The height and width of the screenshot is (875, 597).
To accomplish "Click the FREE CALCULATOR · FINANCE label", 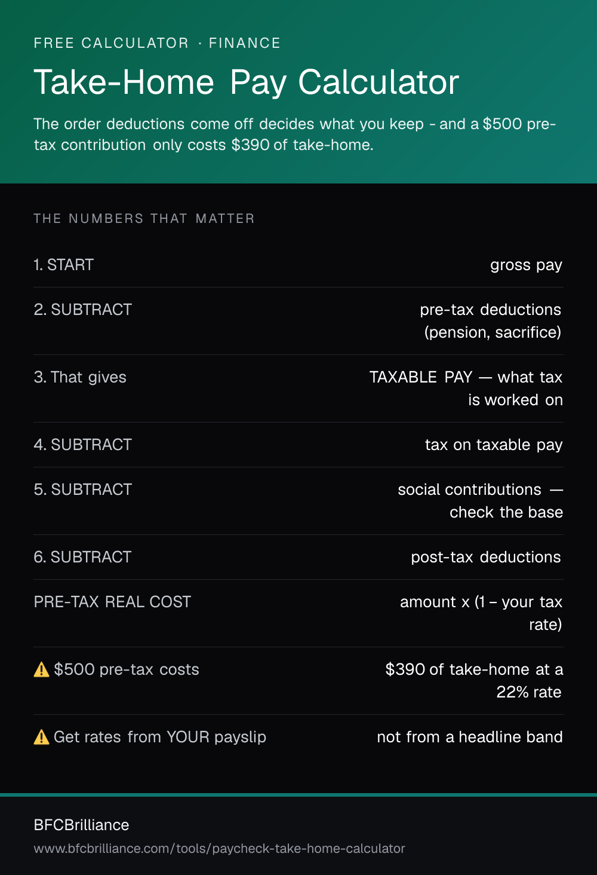I will 157,43.
